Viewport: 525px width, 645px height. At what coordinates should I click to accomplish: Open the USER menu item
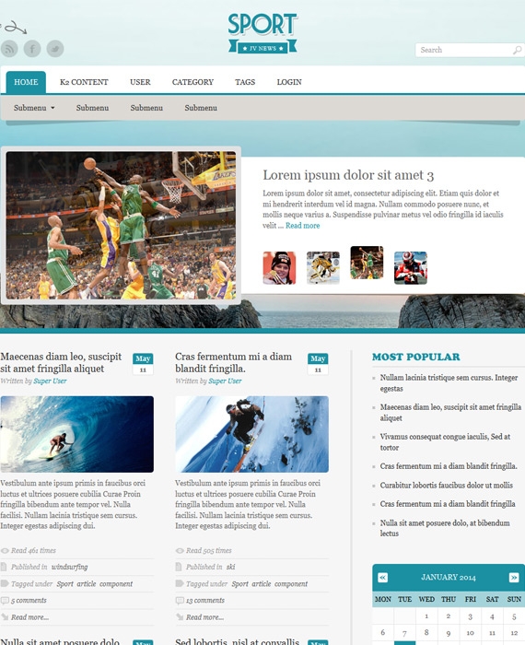tap(140, 82)
